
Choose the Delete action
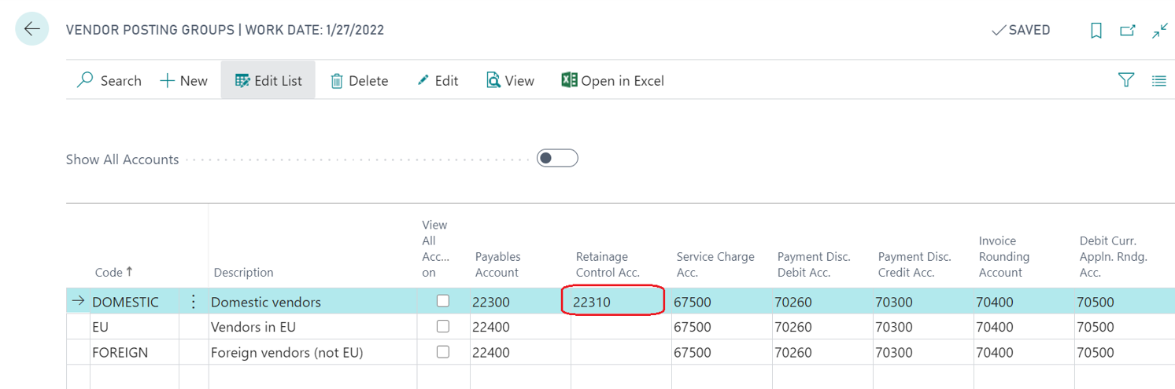(359, 80)
